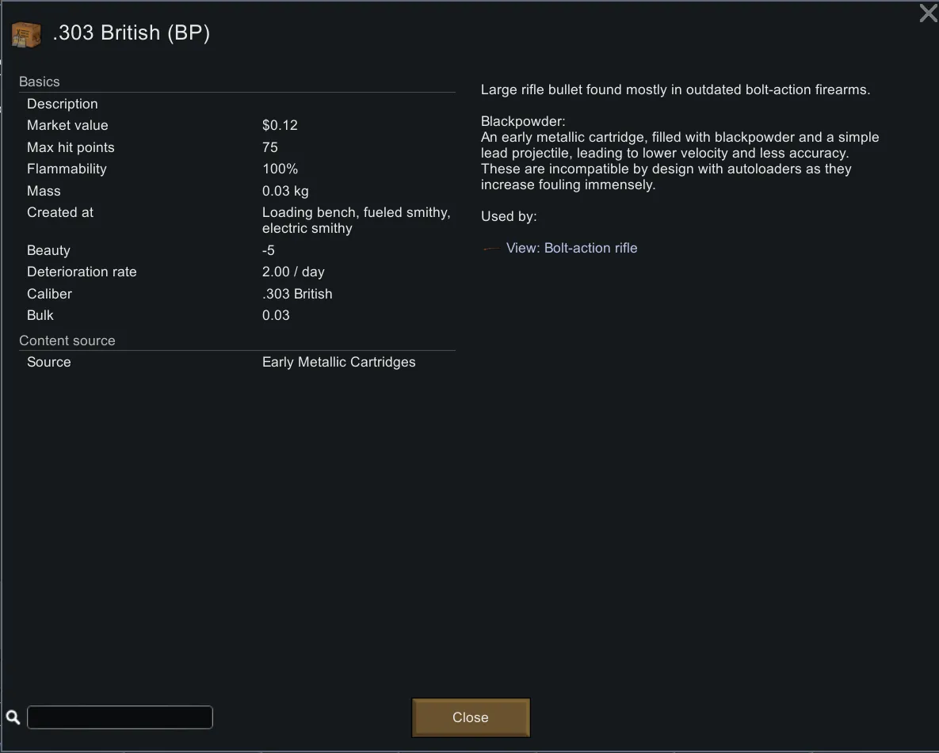Close the info card with the X icon
The width and height of the screenshot is (939, 753).
click(x=927, y=13)
